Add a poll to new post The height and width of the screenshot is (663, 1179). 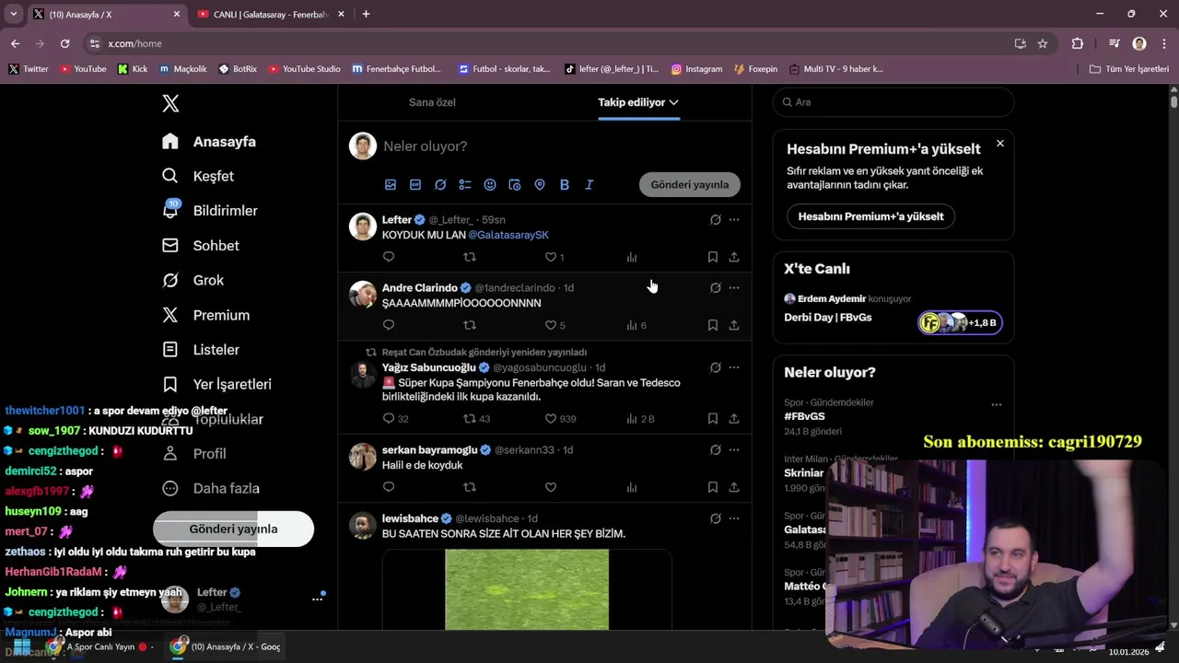[465, 185]
